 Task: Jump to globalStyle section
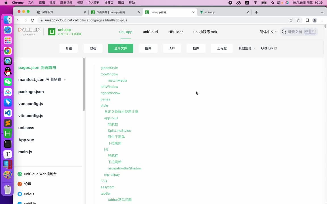[x=109, y=68]
